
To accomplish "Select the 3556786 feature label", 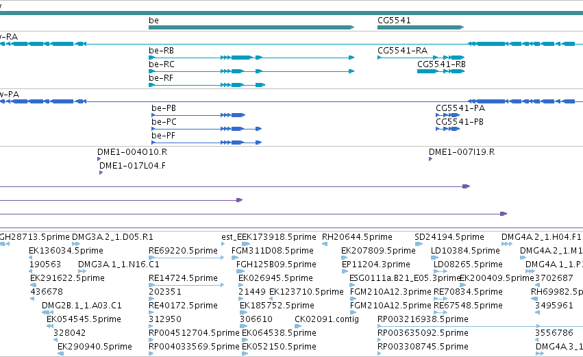I will (554, 334).
